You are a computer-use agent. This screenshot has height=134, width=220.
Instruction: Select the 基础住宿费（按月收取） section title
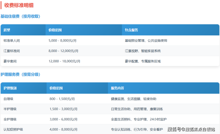[20, 16]
